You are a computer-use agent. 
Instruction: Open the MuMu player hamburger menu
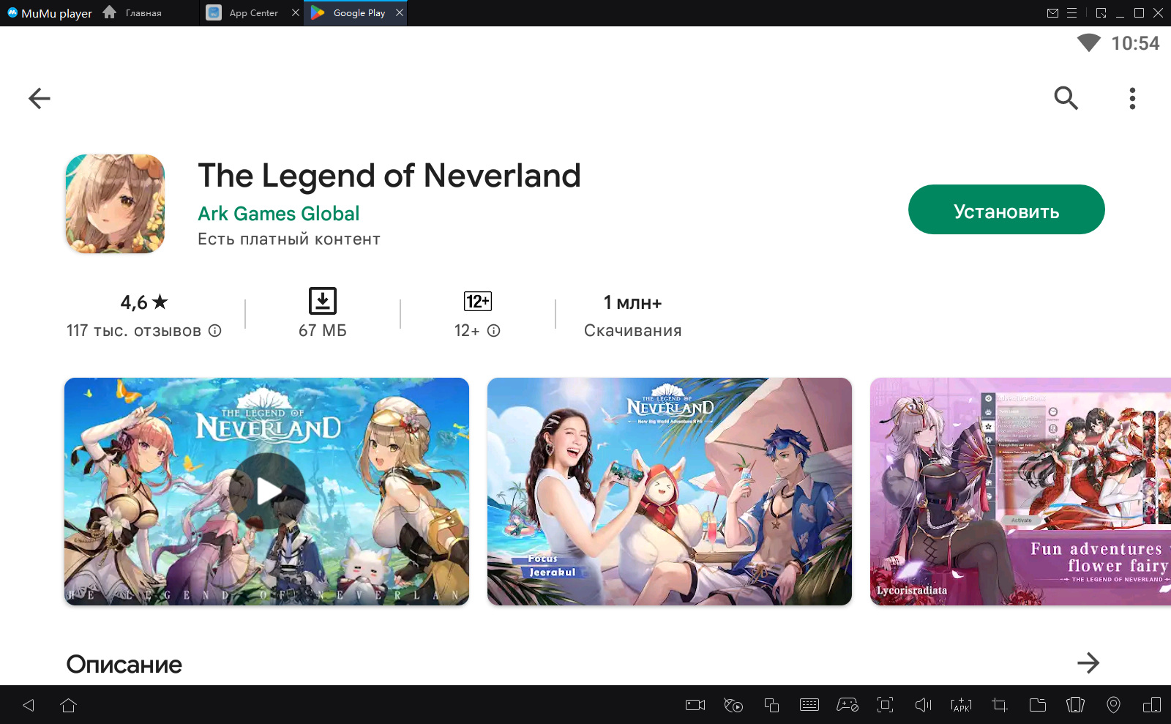coord(1071,13)
